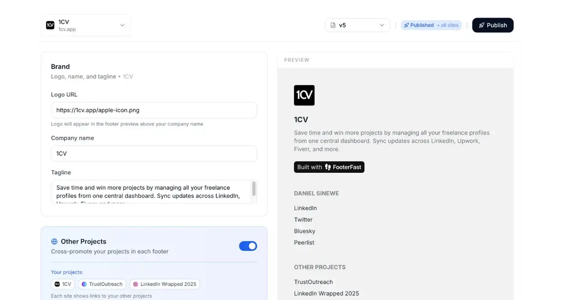The width and height of the screenshot is (572, 300).
Task: Click the globe icon beside Other Projects
Action: click(55, 241)
